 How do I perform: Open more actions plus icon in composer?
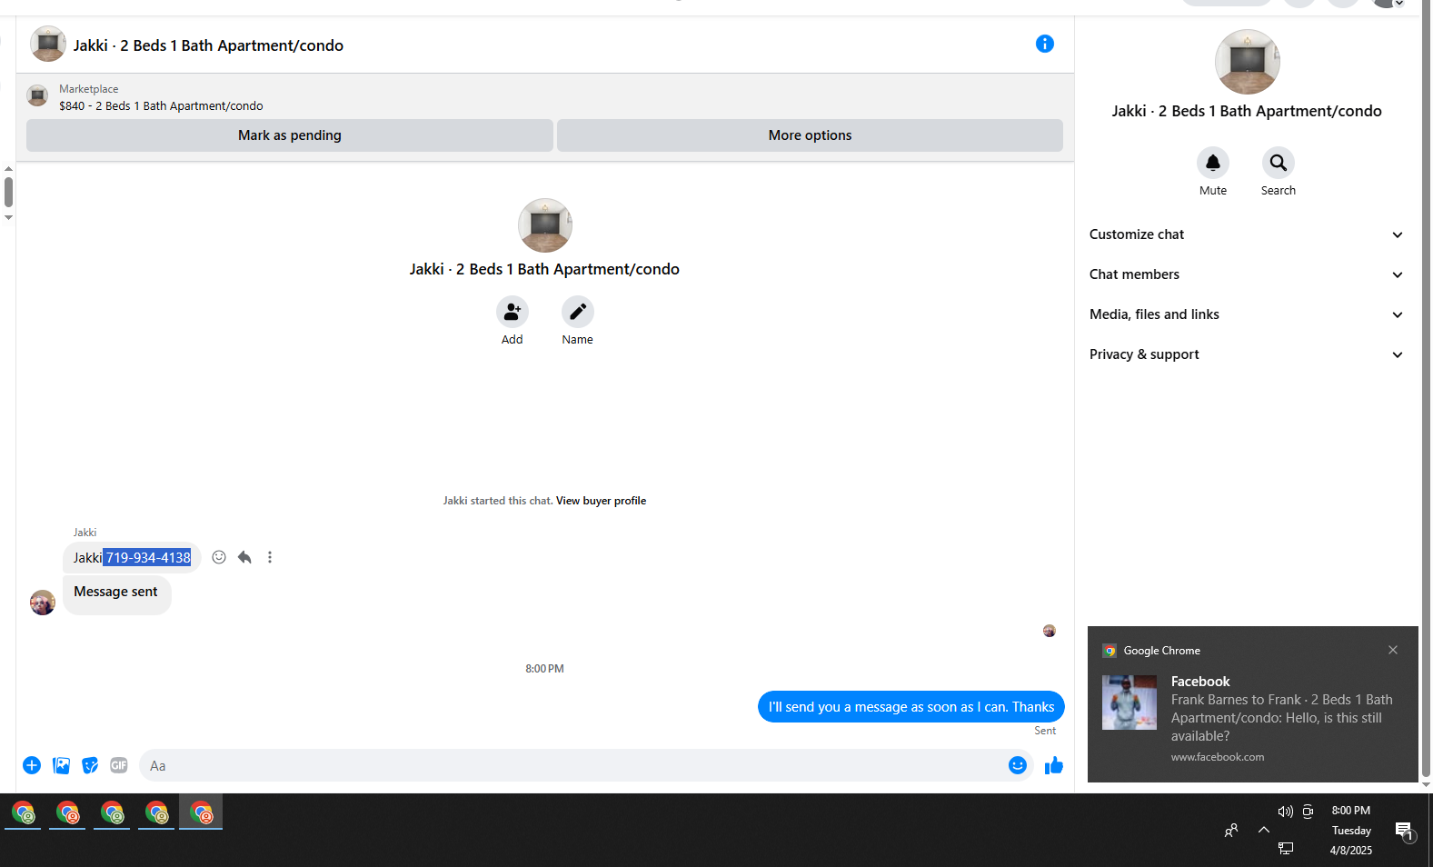coord(32,765)
